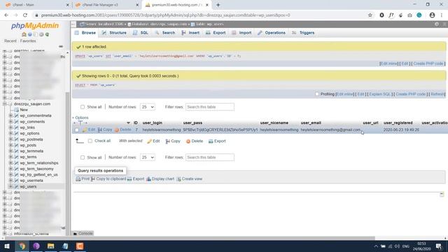Click the sort dropdown arrow beside ID column

(x=128, y=123)
